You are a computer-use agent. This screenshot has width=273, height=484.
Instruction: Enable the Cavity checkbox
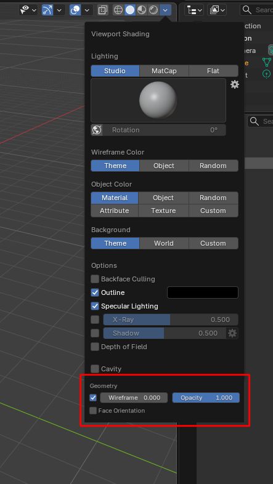(95, 369)
